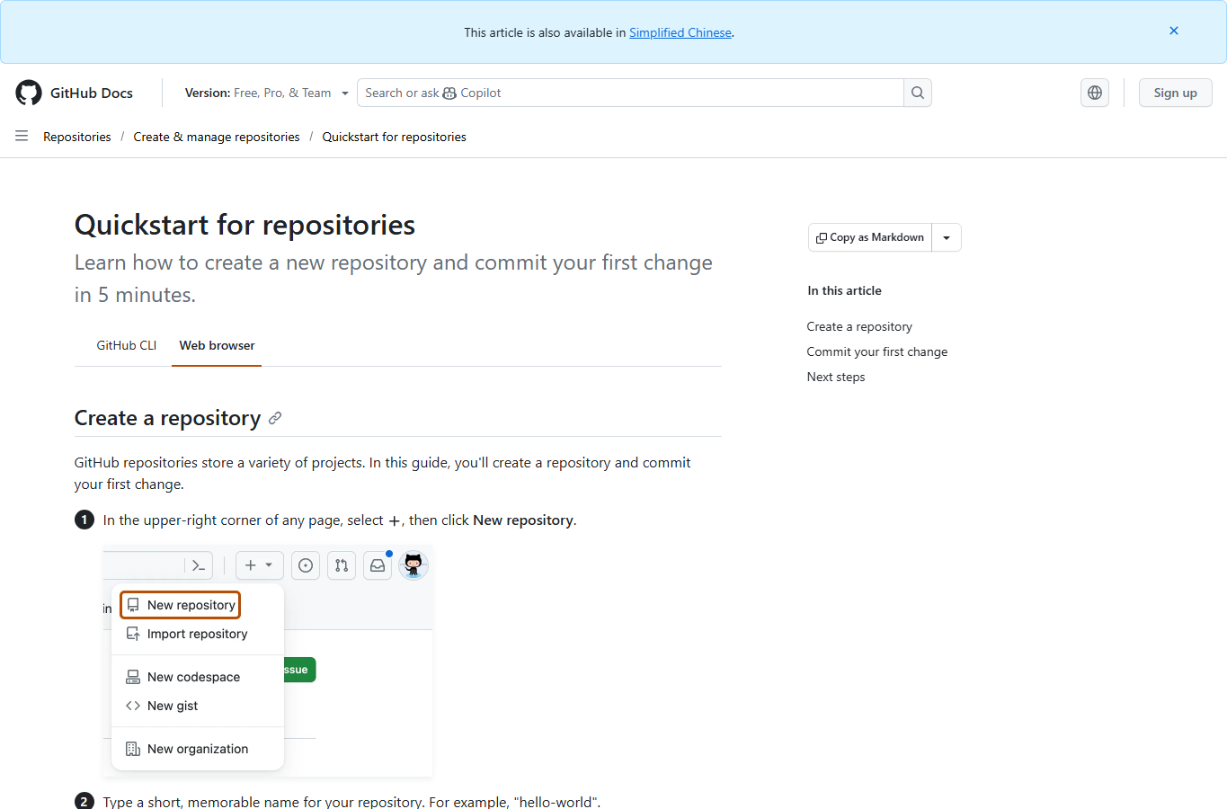
Task: Click the link icon beside Create a repository
Action: (275, 418)
